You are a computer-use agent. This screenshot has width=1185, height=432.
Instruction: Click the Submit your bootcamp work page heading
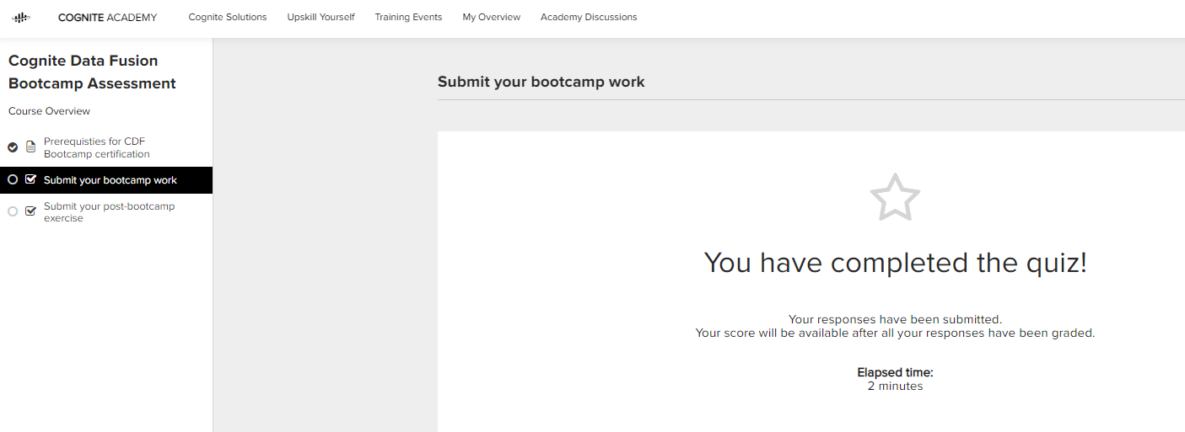tap(541, 82)
